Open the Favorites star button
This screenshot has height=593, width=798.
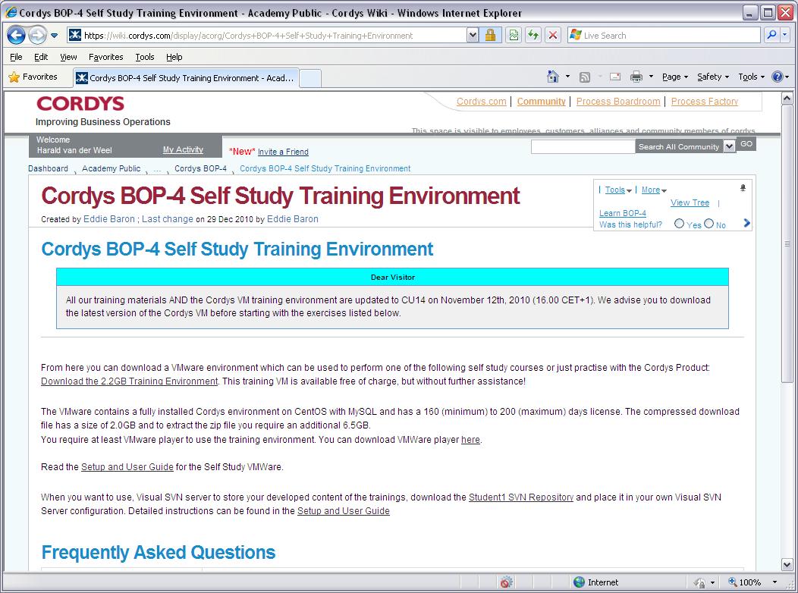click(x=33, y=77)
